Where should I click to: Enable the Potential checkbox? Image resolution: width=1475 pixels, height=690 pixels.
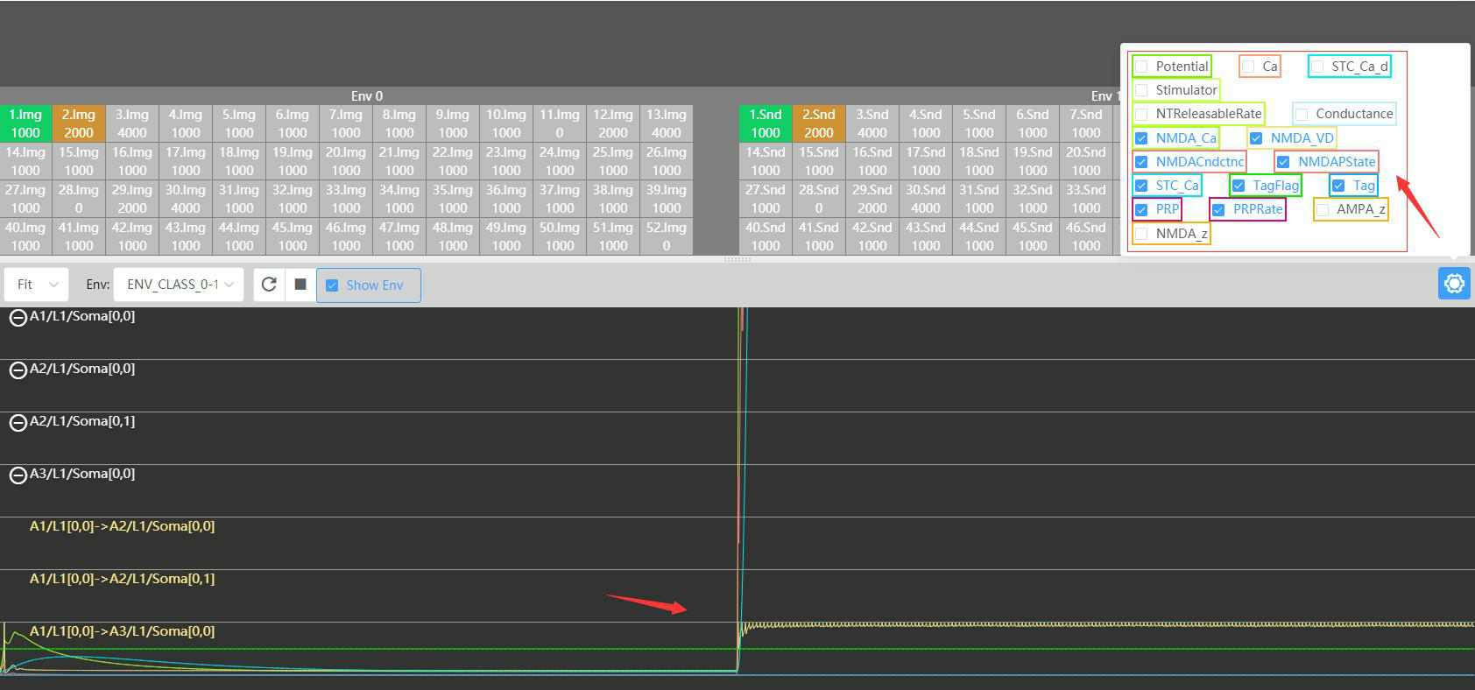(x=1141, y=67)
